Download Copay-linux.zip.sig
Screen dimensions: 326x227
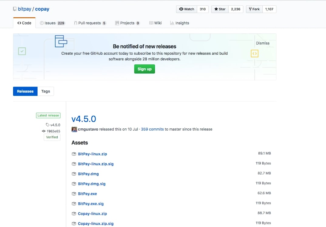pos(96,224)
